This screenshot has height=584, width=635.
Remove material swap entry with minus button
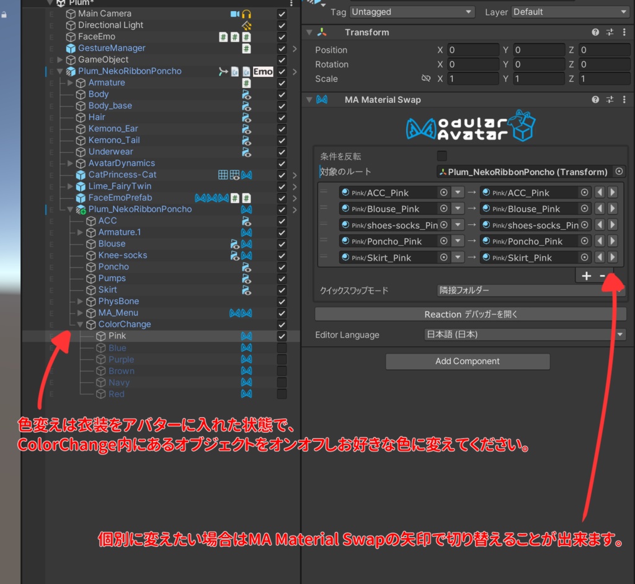[602, 276]
